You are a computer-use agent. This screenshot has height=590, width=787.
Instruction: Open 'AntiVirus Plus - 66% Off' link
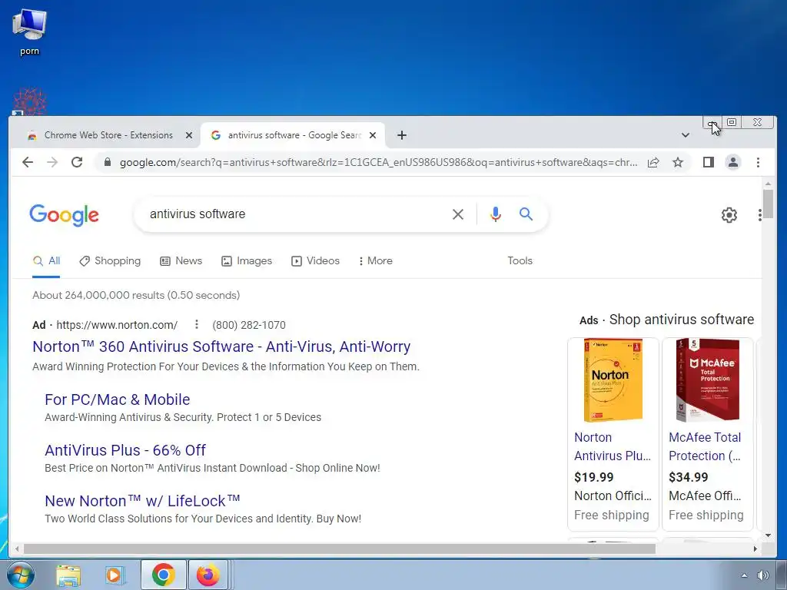125,450
